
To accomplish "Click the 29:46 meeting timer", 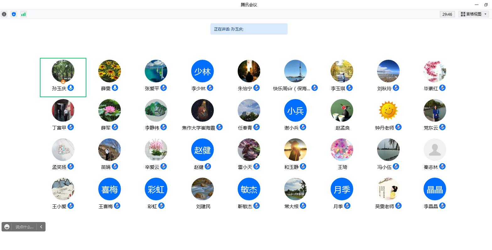I will tap(447, 14).
